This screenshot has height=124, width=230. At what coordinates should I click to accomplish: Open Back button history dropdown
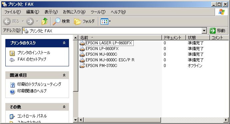click(x=23, y=21)
